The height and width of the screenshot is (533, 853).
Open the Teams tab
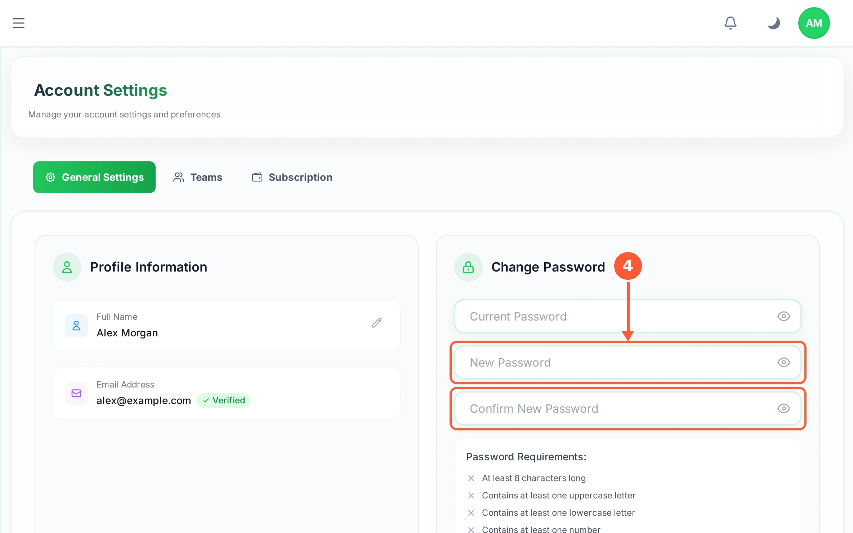pos(198,177)
